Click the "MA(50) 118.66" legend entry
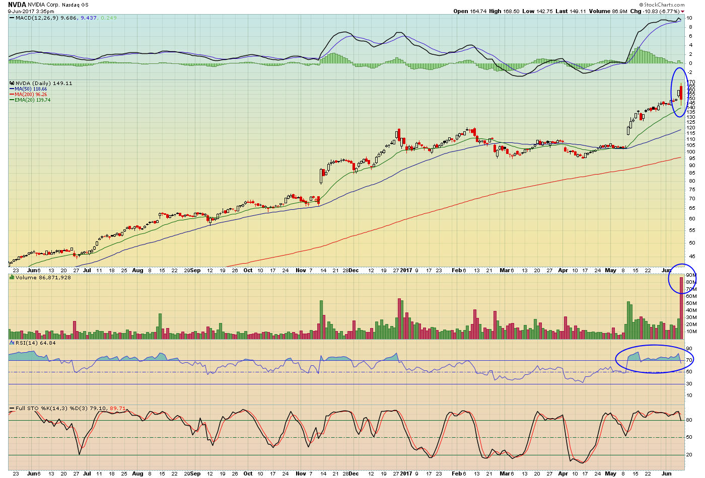The height and width of the screenshot is (478, 705). pos(31,89)
